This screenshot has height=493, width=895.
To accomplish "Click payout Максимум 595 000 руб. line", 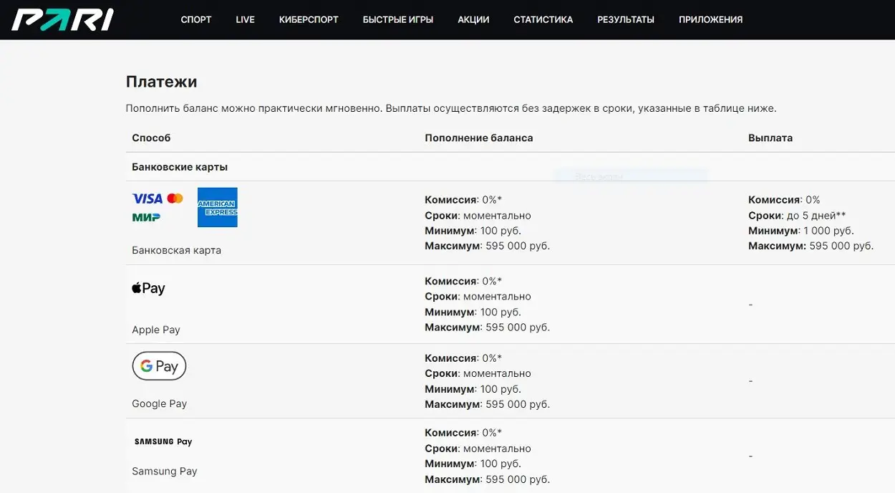I will 811,246.
